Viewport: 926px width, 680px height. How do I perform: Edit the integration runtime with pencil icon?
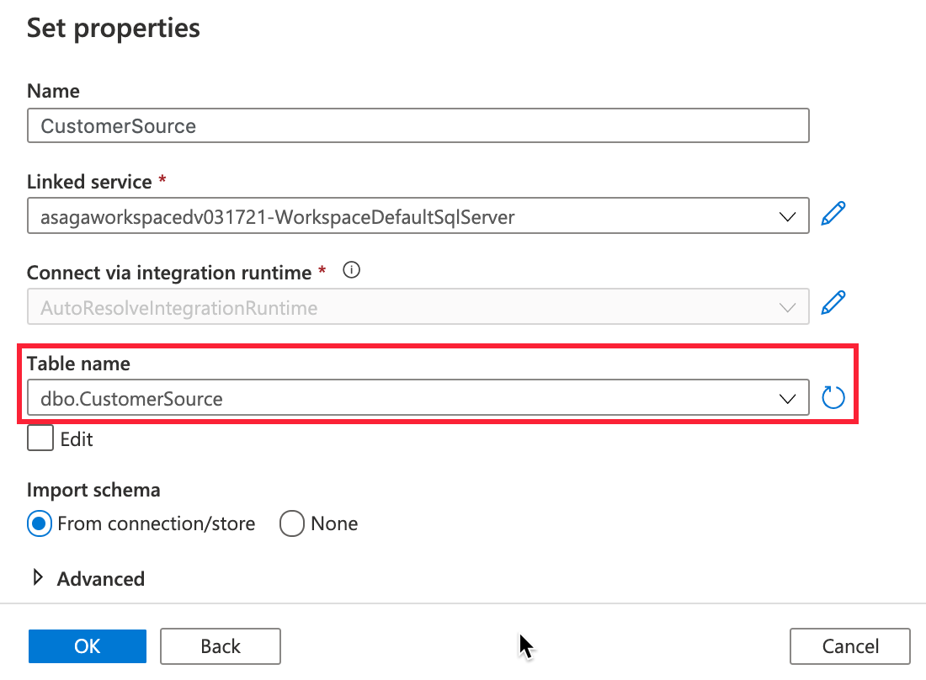pos(833,302)
